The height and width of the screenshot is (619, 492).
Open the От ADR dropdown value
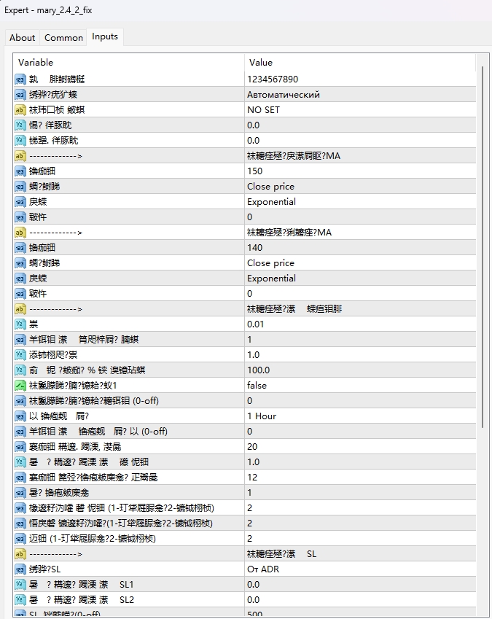point(360,569)
